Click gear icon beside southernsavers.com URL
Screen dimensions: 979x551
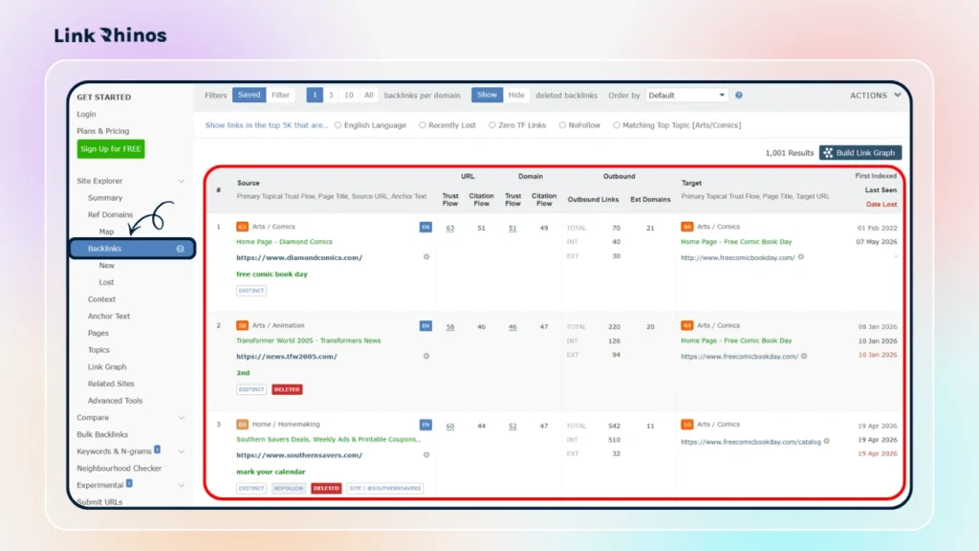pos(426,454)
